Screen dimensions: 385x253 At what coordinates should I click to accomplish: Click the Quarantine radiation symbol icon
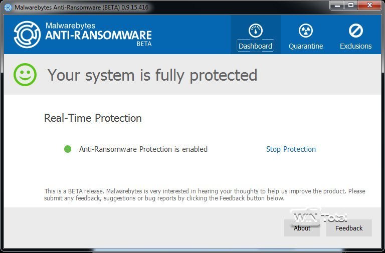pos(305,31)
